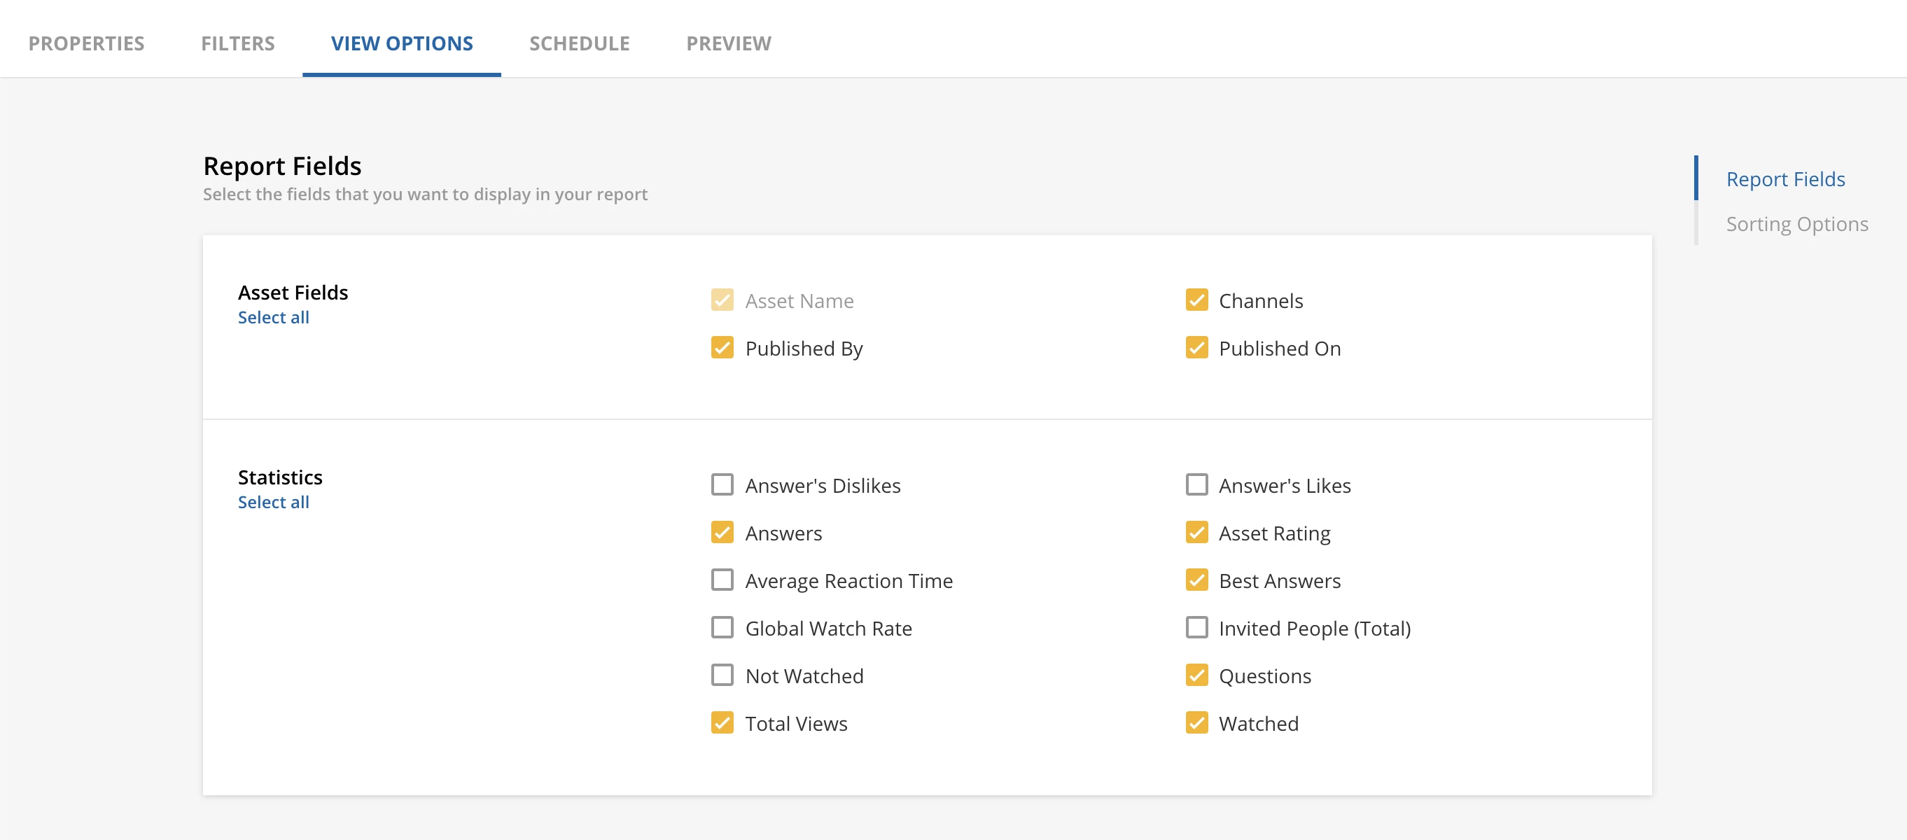Open the Filters tab
The height and width of the screenshot is (840, 1907).
(x=237, y=43)
